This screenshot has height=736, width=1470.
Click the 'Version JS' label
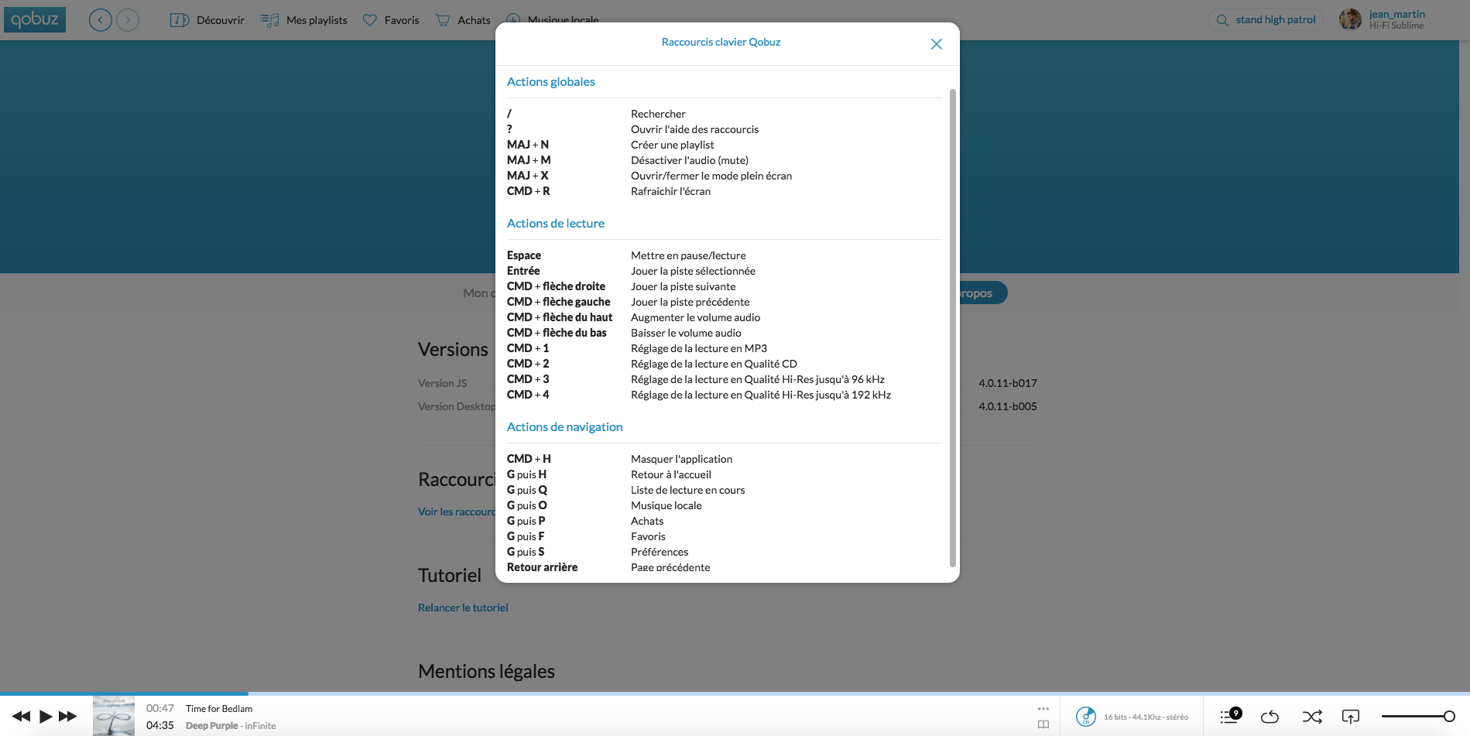[443, 383]
